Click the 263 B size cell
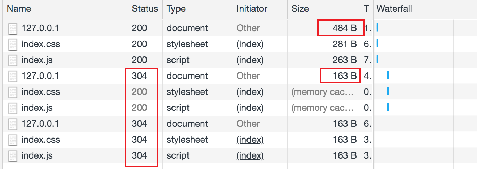Image resolution: width=477 pixels, height=169 pixels. (344, 60)
